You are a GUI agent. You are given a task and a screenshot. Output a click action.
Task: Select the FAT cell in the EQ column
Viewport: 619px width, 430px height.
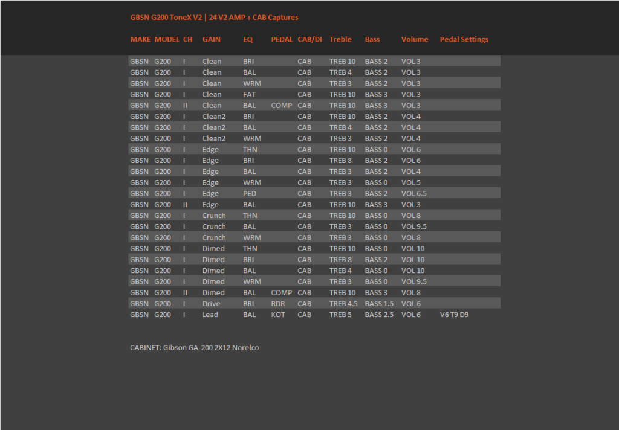click(x=249, y=95)
